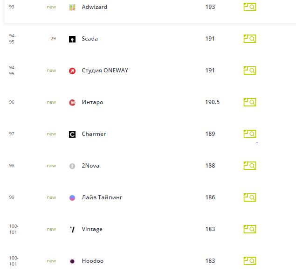Image resolution: width=296 pixels, height=274 pixels.
Task: Click the Лайв Тайпинг agency name
Action: [x=102, y=197]
